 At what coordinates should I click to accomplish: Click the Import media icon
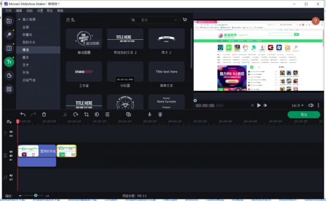[9, 21]
